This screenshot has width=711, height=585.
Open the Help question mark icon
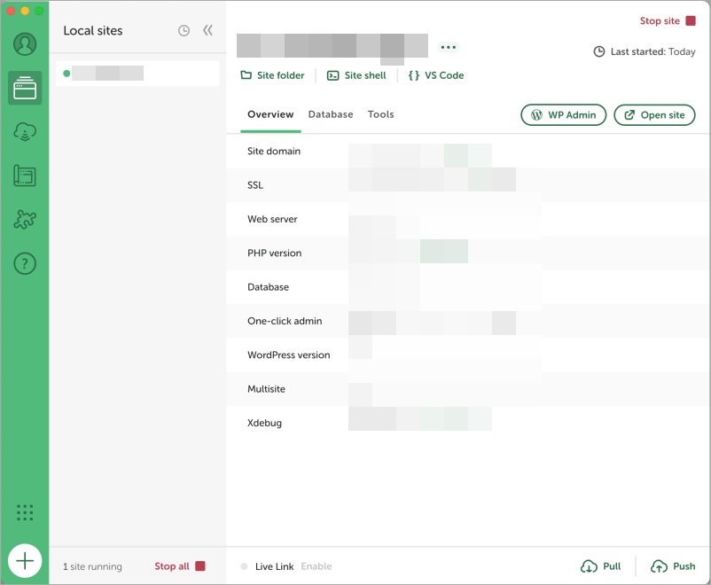[25, 263]
